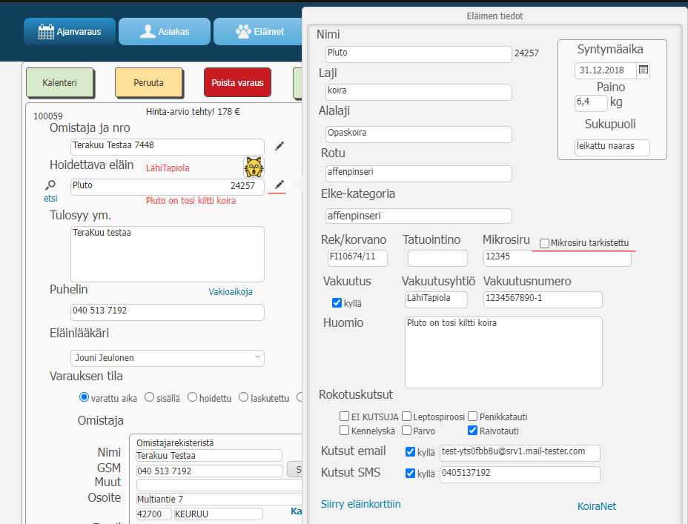Toggle Mikrosiru tarkistettu checkbox
This screenshot has width=688, height=524.
[544, 243]
